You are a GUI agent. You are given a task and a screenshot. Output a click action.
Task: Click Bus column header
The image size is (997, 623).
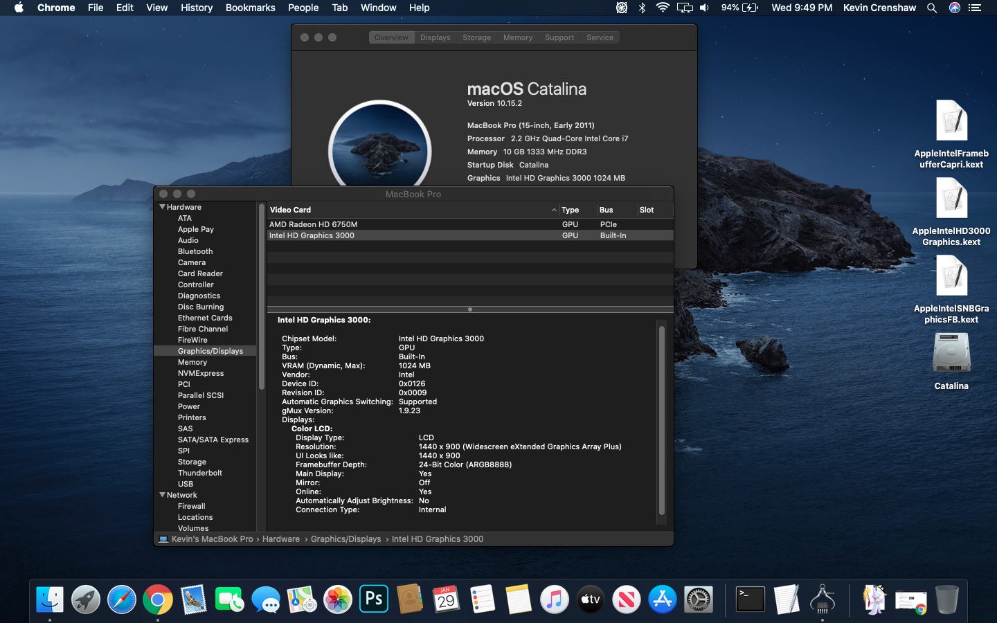pyautogui.click(x=616, y=210)
